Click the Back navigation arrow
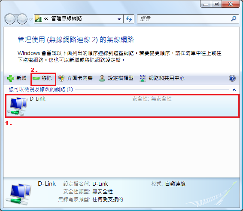The image size is (243, 211). (10, 19)
